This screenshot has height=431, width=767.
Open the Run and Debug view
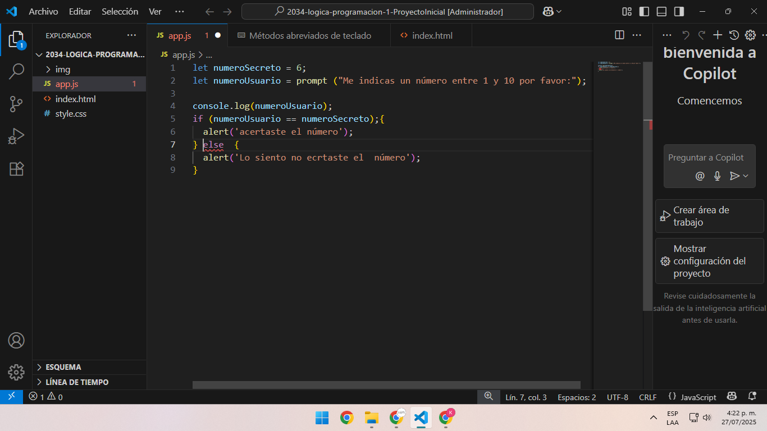click(16, 136)
